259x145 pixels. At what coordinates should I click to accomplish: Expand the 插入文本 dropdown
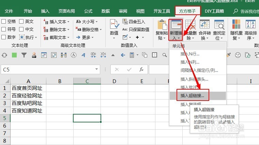pos(56,22)
